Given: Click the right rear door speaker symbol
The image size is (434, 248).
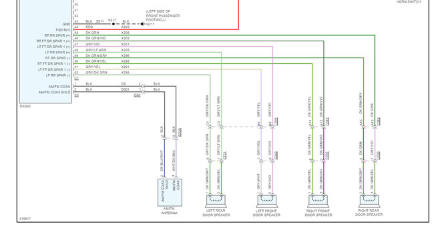Looking at the screenshot, I should pyautogui.click(x=369, y=201).
